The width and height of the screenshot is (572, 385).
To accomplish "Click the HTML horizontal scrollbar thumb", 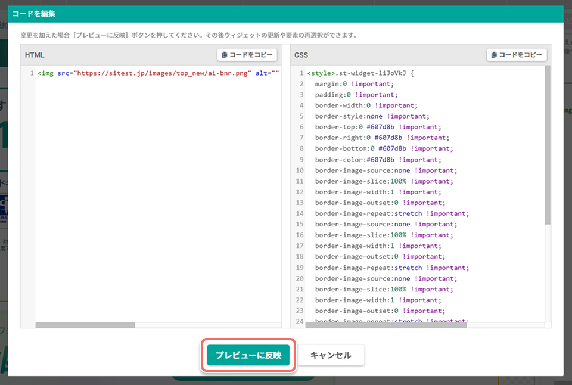I will (x=85, y=325).
